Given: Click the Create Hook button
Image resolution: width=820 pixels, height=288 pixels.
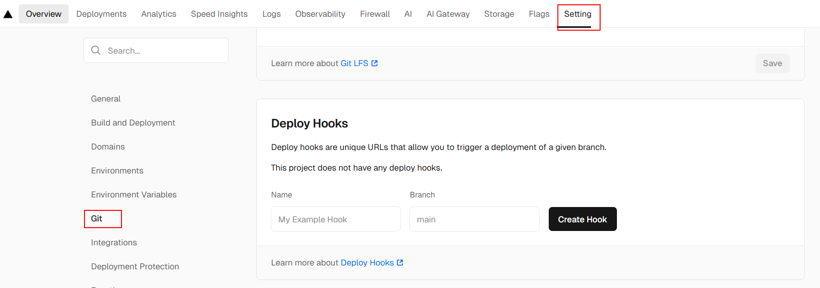Looking at the screenshot, I should (583, 219).
